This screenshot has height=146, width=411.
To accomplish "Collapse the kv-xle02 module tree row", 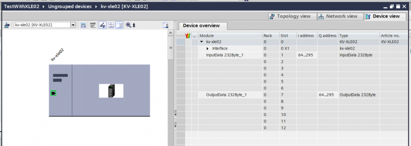I will (x=201, y=42).
